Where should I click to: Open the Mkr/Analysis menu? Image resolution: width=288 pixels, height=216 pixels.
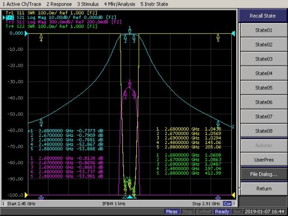point(120,4)
